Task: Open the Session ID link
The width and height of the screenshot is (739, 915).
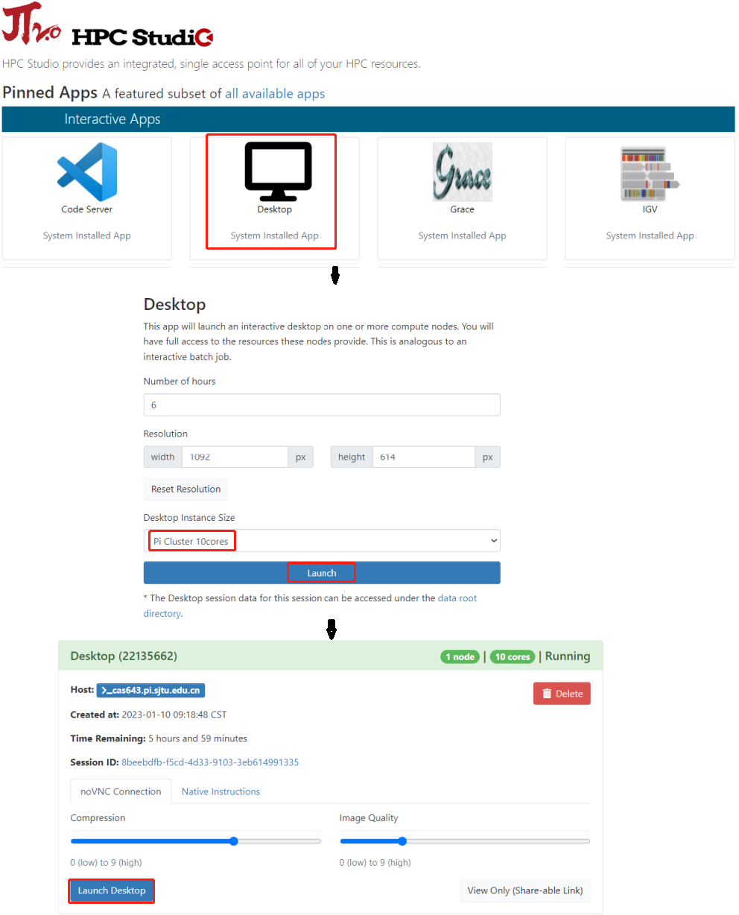Action: [x=210, y=762]
